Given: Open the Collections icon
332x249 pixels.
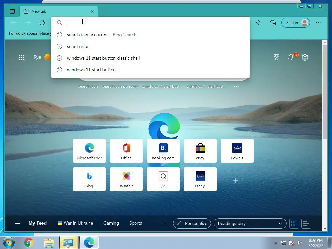Looking at the screenshot, I should pos(273,23).
